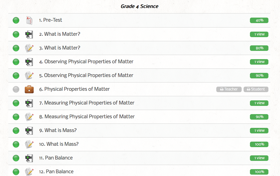
Task: Click green status circle next to Pre-Test
Action: coord(16,20)
